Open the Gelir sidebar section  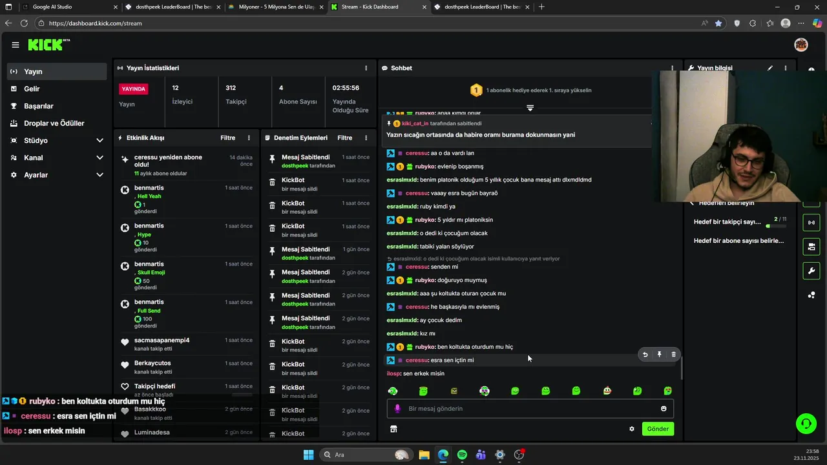(x=57, y=89)
